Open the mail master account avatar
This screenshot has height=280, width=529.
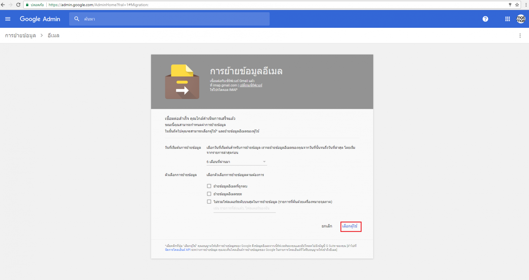tap(521, 19)
